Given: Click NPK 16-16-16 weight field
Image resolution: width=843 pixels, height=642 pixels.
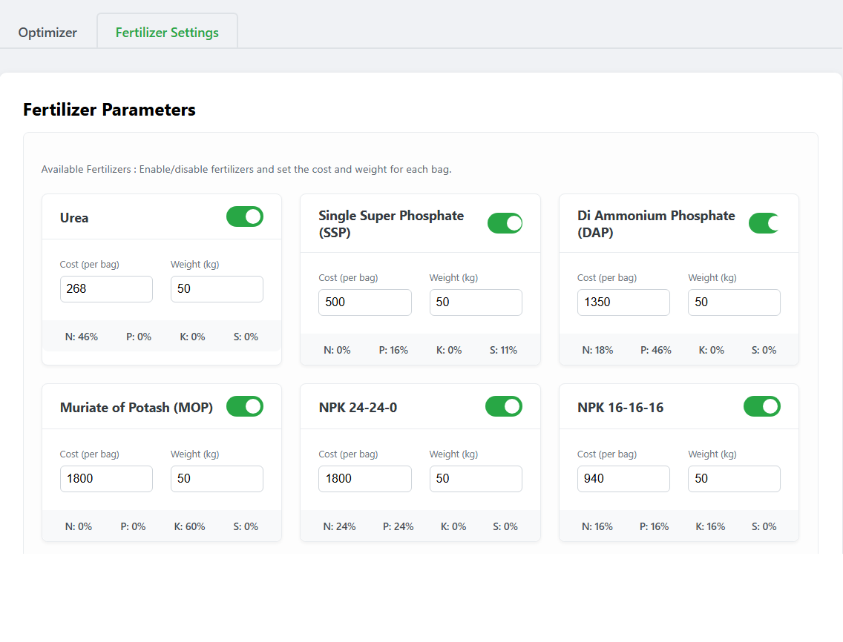Looking at the screenshot, I should pos(734,479).
